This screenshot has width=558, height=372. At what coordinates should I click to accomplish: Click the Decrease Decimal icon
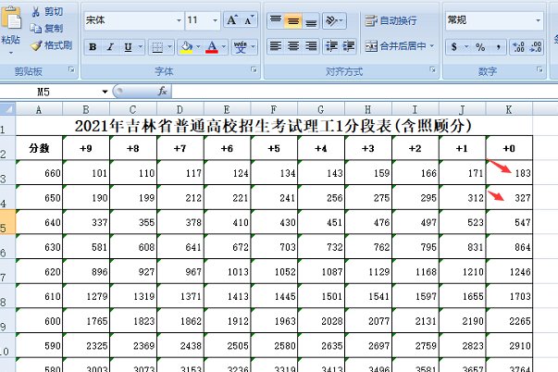[535, 46]
